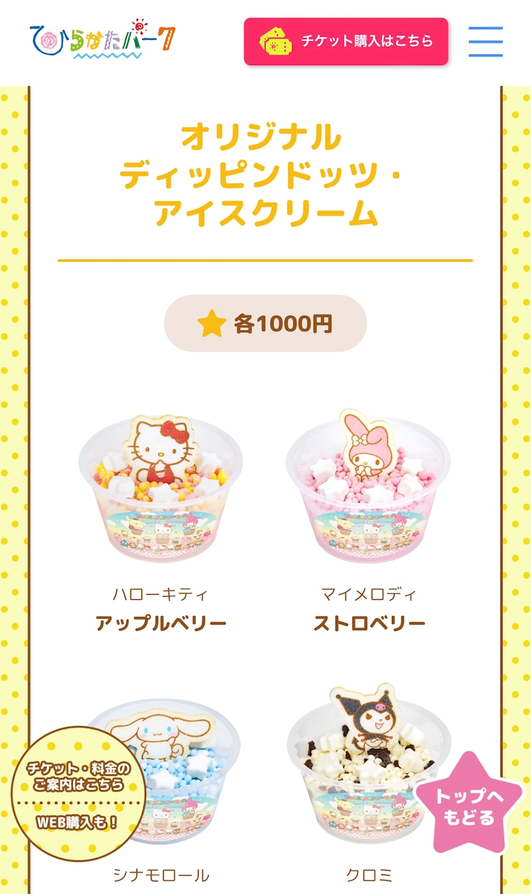Tap the チケット購入はこちら button
This screenshot has width=531, height=894.
[346, 41]
